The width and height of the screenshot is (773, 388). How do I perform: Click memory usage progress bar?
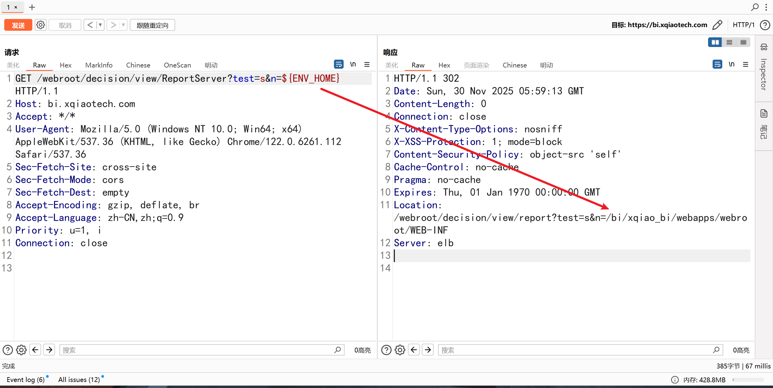[x=748, y=380]
